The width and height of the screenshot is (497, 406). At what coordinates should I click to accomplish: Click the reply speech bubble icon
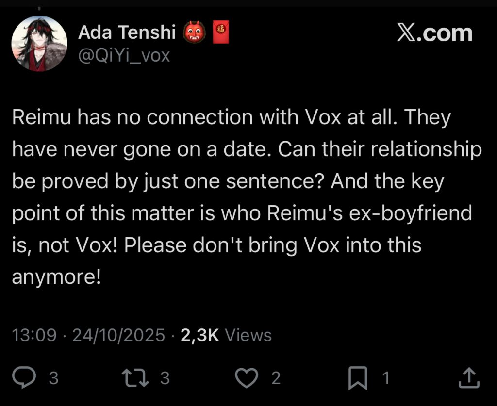point(24,377)
